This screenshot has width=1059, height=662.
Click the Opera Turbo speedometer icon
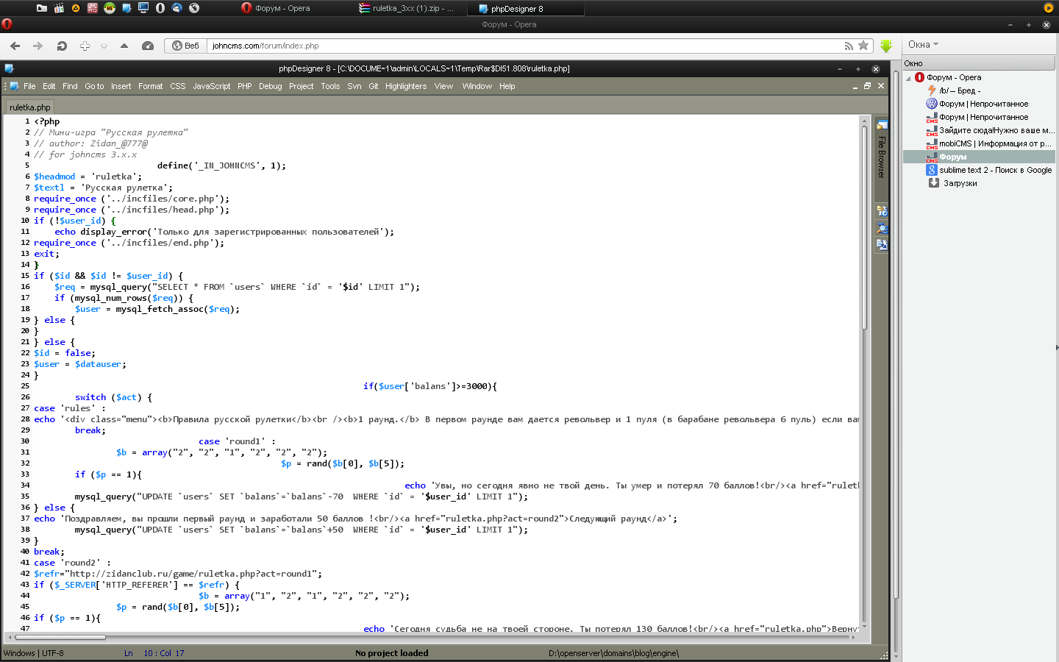(x=148, y=46)
